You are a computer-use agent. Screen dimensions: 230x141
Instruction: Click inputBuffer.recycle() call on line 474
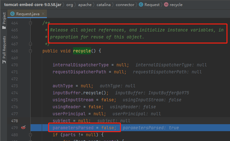tap(80, 93)
